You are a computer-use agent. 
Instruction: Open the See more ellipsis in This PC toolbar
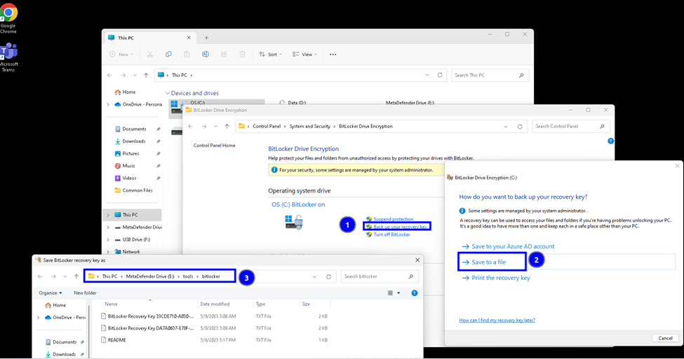(333, 55)
